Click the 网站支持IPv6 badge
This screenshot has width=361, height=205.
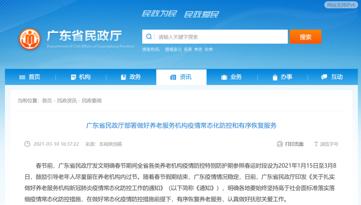(341, 5)
